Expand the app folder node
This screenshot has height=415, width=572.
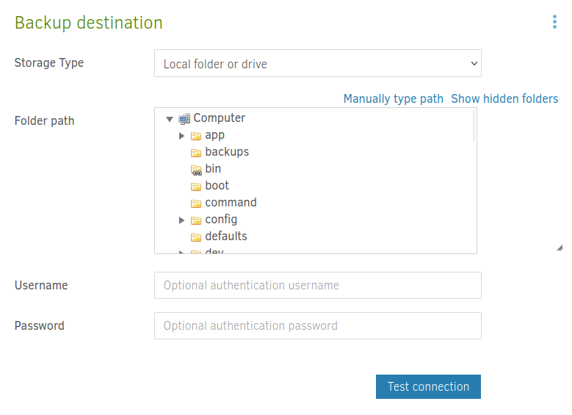181,136
